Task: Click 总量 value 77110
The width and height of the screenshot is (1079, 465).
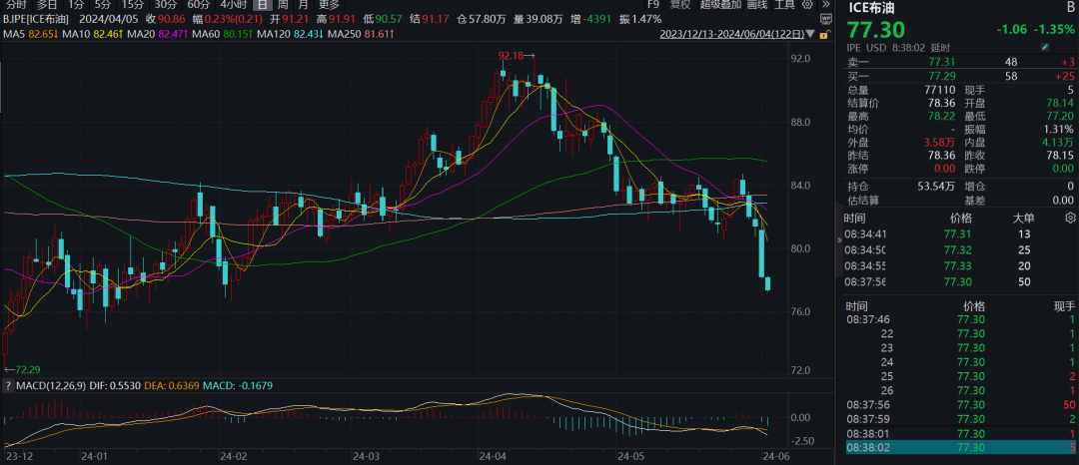Action: pyautogui.click(x=941, y=89)
